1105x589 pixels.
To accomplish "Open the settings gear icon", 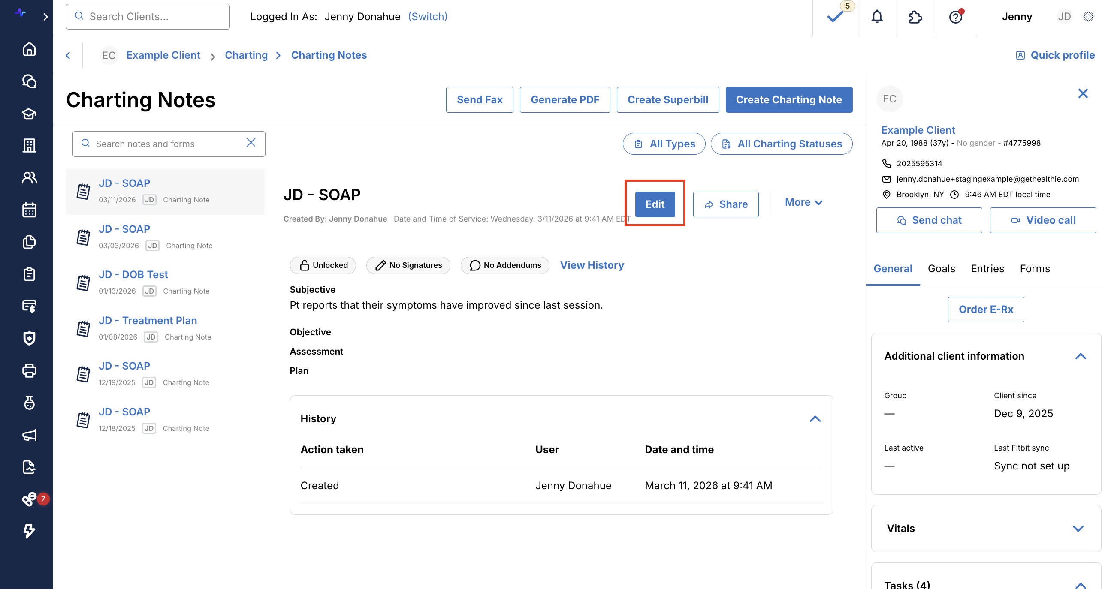I will 1088,17.
